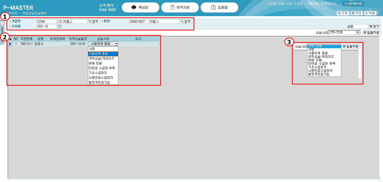The image size is (383, 182).
Task: Click the 톡상담 chat bubble button
Action: click(x=140, y=8)
